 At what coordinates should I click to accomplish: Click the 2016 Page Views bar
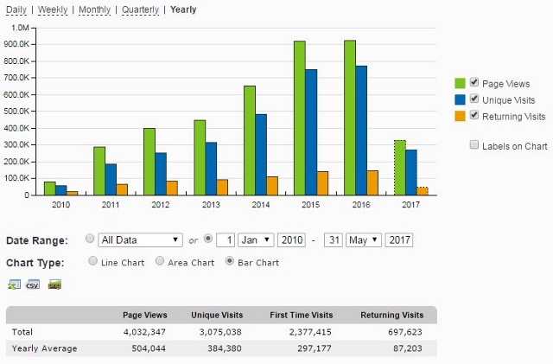pyautogui.click(x=350, y=118)
